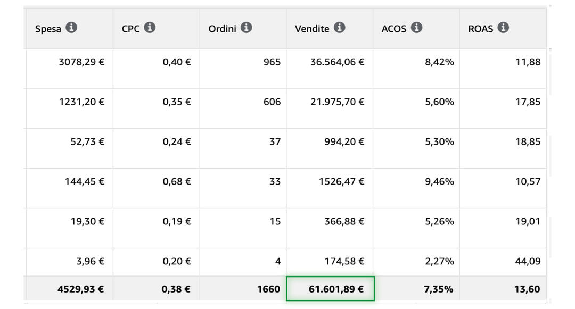This screenshot has width=575, height=309.
Task: Select the highlighted total sales 61.601,89 € cell
Action: (330, 289)
